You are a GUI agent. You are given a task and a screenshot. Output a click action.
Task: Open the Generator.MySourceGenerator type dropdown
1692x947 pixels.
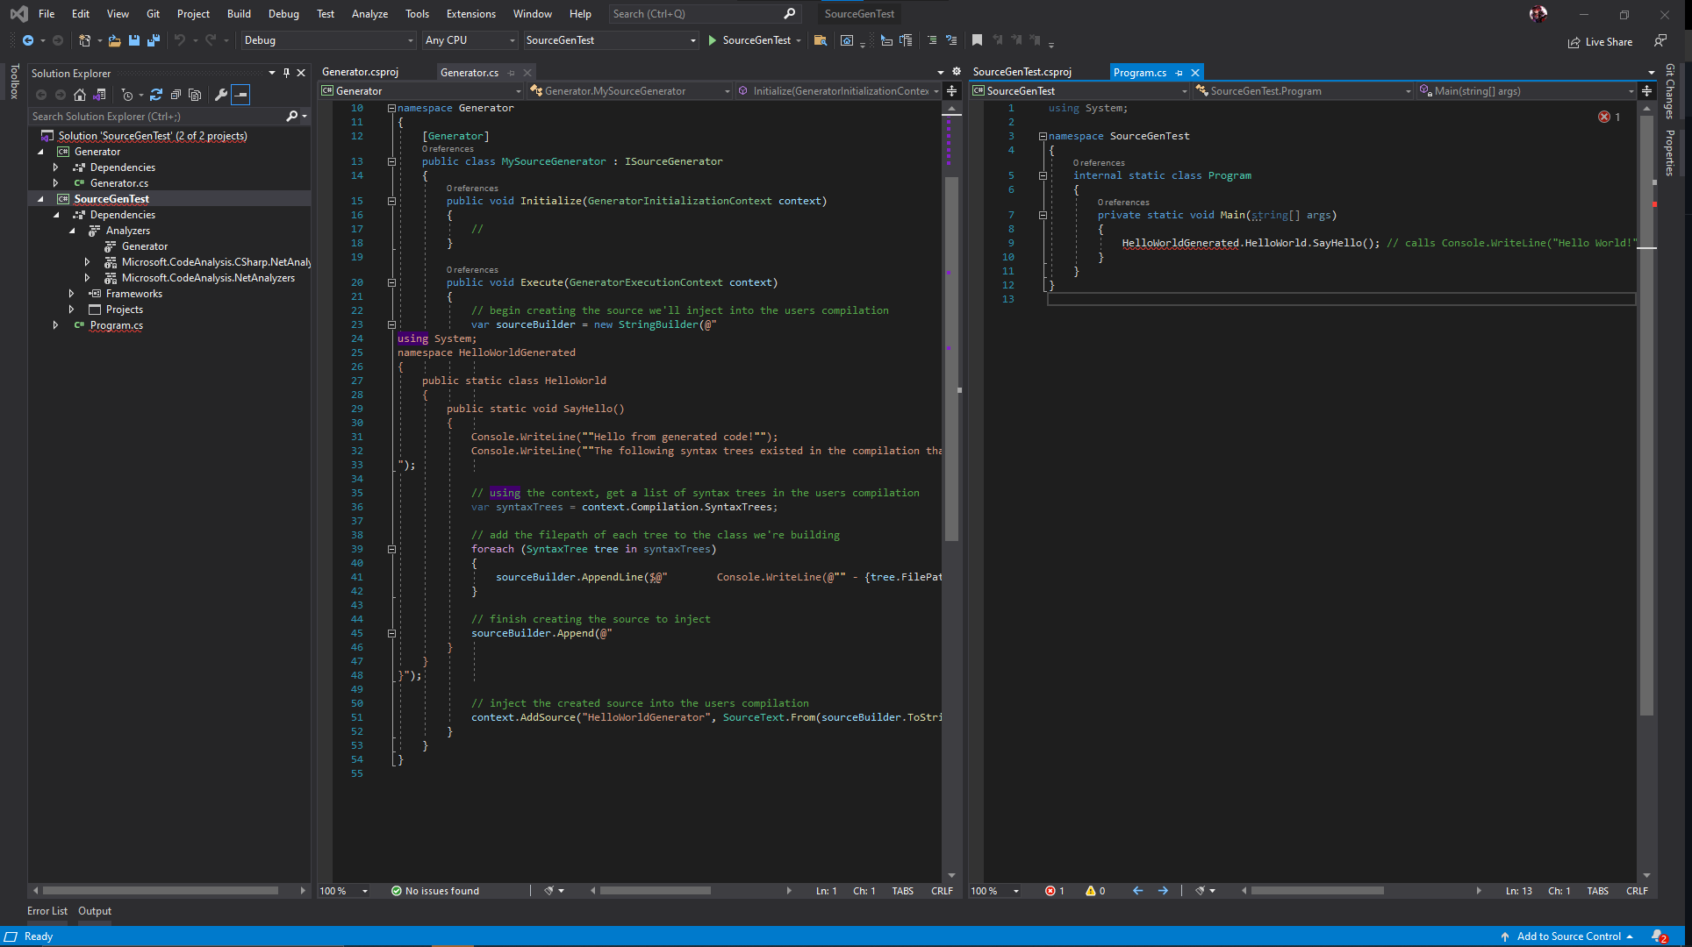click(x=630, y=91)
